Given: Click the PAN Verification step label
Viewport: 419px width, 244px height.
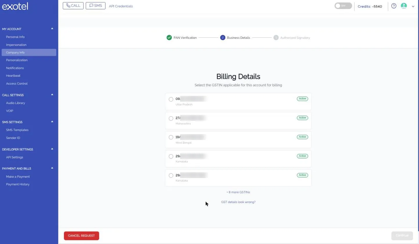Looking at the screenshot, I should [185, 38].
